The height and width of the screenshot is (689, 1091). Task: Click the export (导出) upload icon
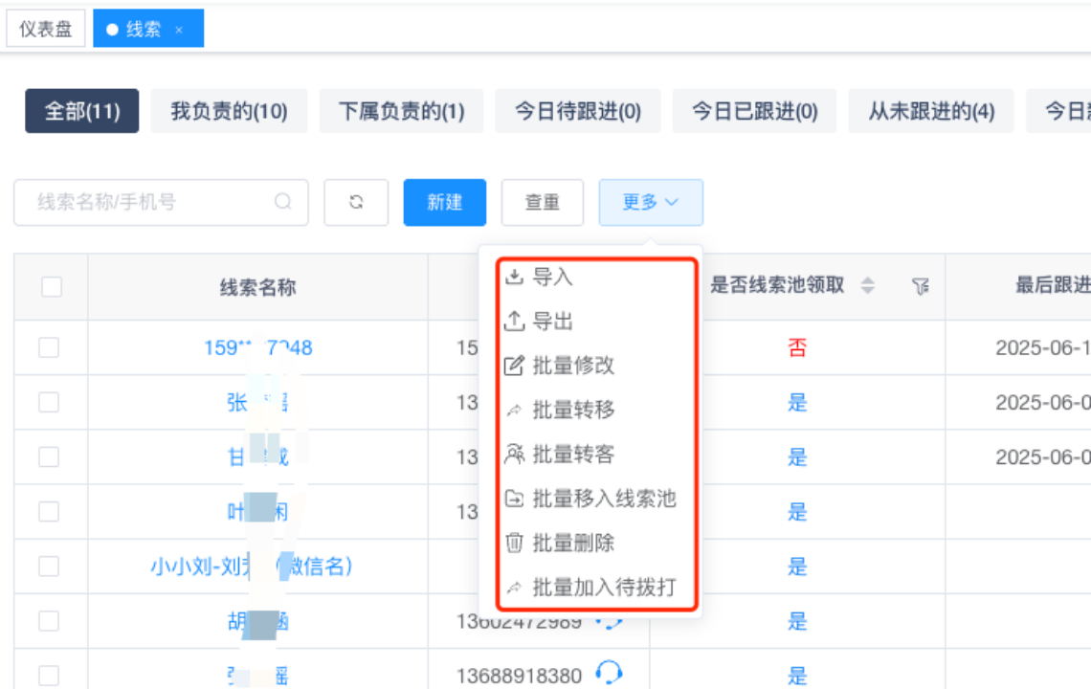point(515,322)
